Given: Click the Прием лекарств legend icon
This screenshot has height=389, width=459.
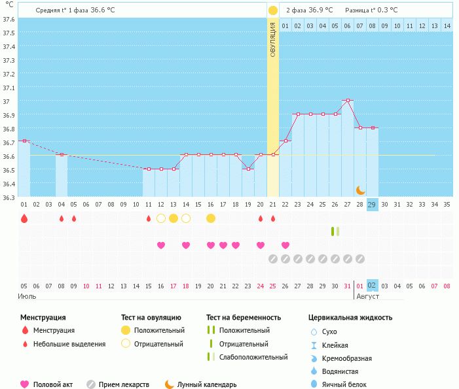Looking at the screenshot, I should (91, 384).
